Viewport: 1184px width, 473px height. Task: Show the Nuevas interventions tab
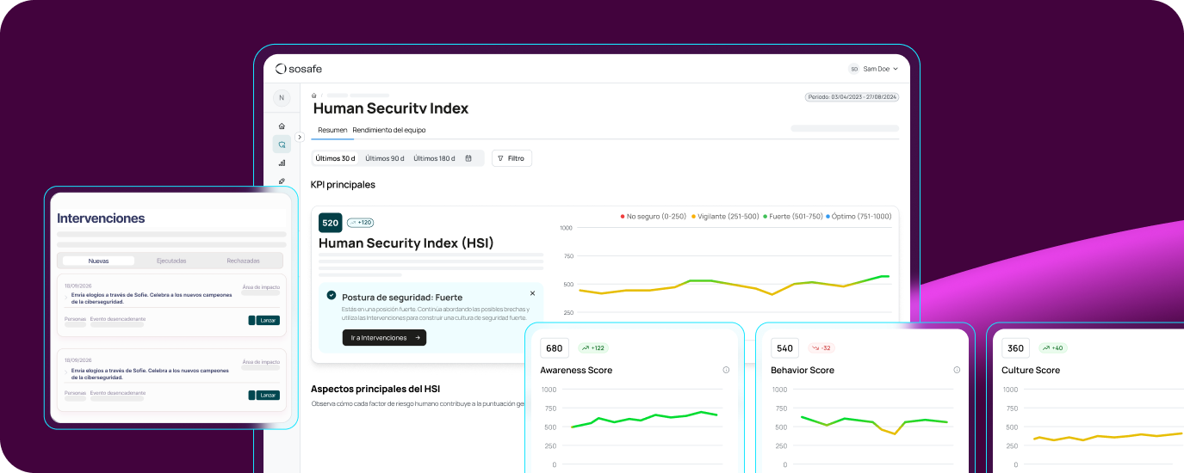[98, 261]
